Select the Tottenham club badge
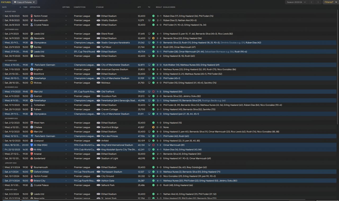This screenshot has height=201, width=339. coord(32,105)
